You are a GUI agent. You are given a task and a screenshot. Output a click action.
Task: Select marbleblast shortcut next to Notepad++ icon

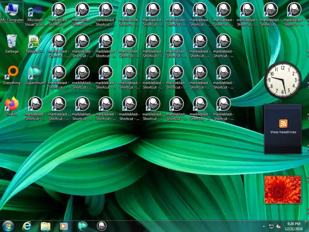[x=59, y=46]
